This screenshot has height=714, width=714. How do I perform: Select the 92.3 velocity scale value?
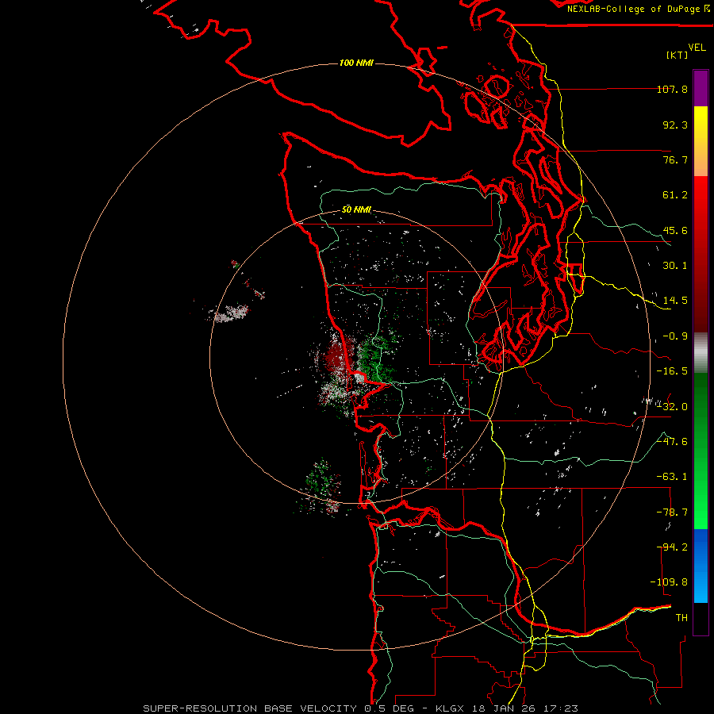tap(675, 125)
